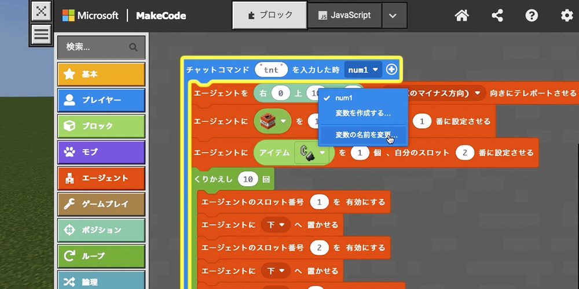Choose 変数を作成する… menu entry
The image size is (579, 289).
pyautogui.click(x=362, y=113)
